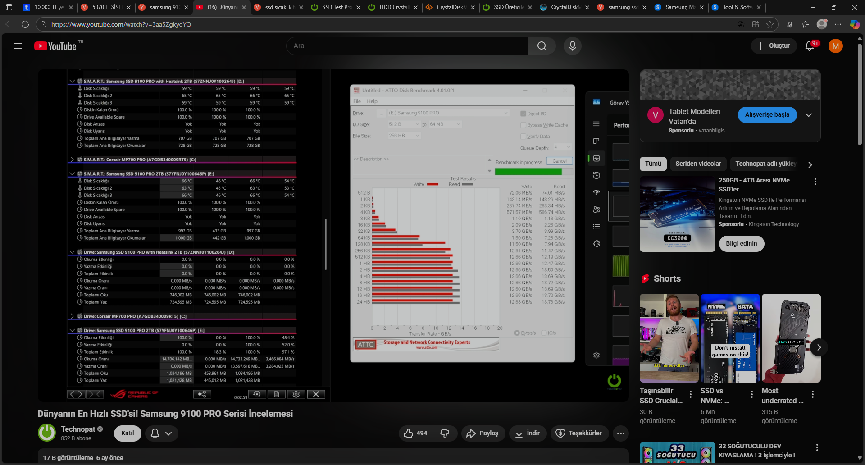Open the favorites list icon
865x465 pixels.
click(x=806, y=24)
